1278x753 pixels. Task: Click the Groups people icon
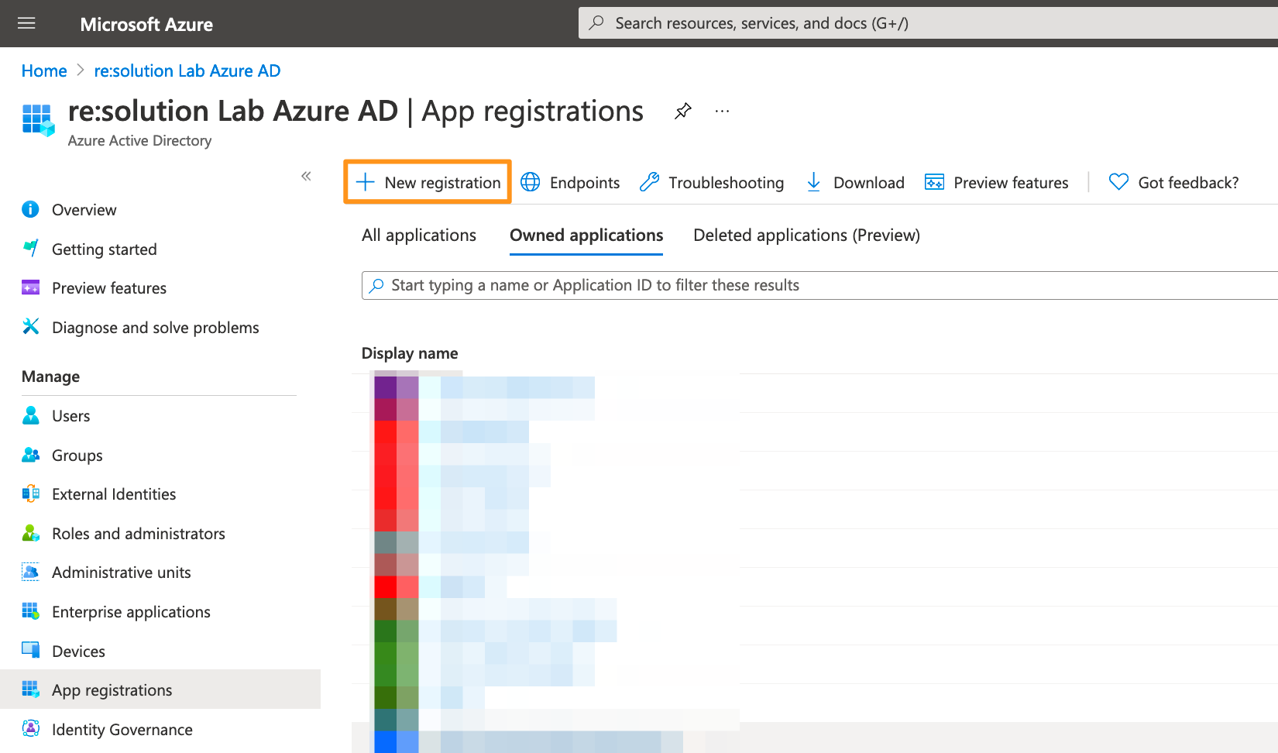[30, 455]
